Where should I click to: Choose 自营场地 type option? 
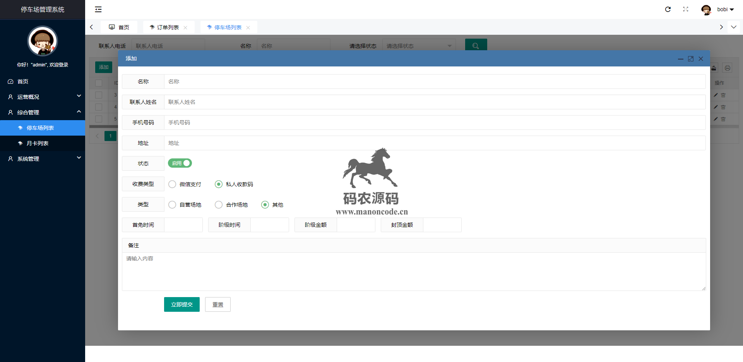[173, 205]
